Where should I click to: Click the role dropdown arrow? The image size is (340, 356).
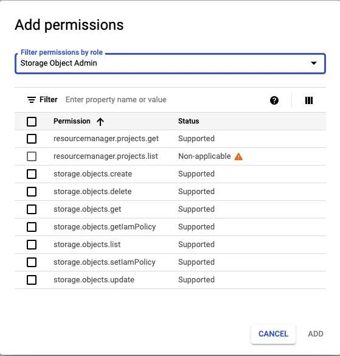click(x=314, y=63)
